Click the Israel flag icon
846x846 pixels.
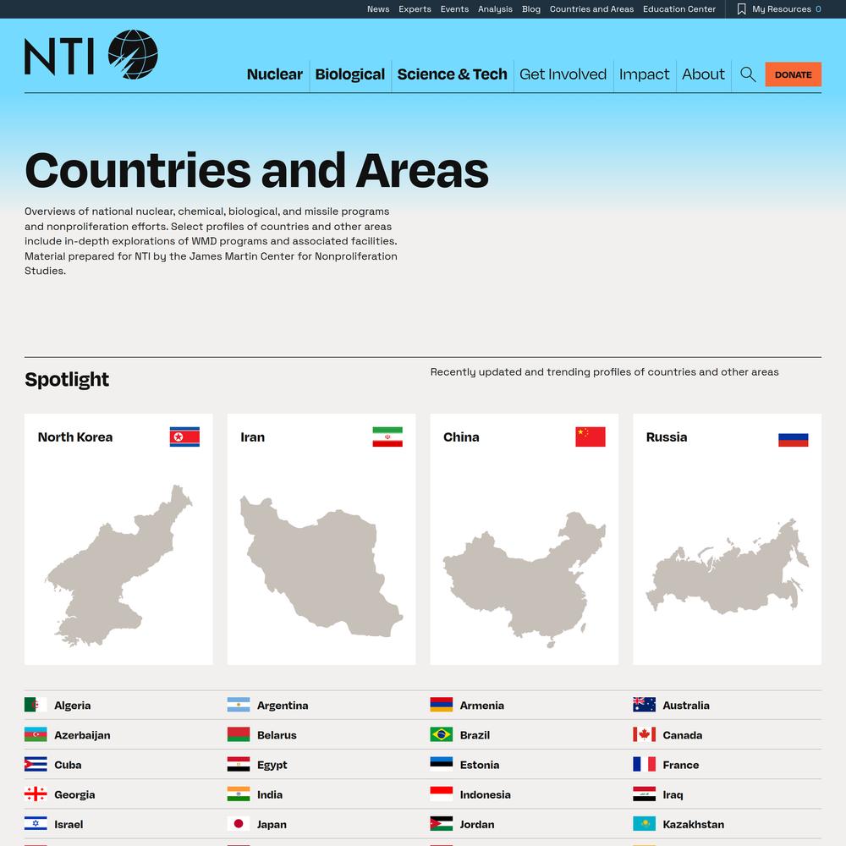(x=36, y=823)
